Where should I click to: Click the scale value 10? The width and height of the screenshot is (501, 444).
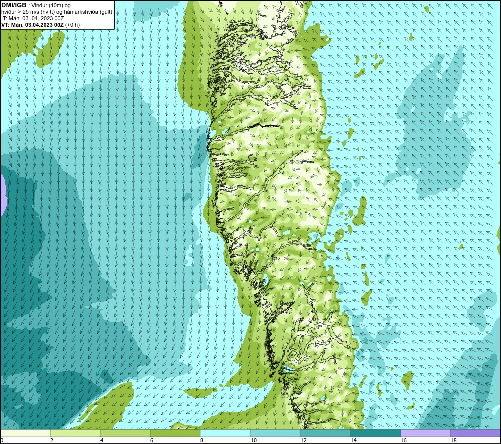coord(253,440)
